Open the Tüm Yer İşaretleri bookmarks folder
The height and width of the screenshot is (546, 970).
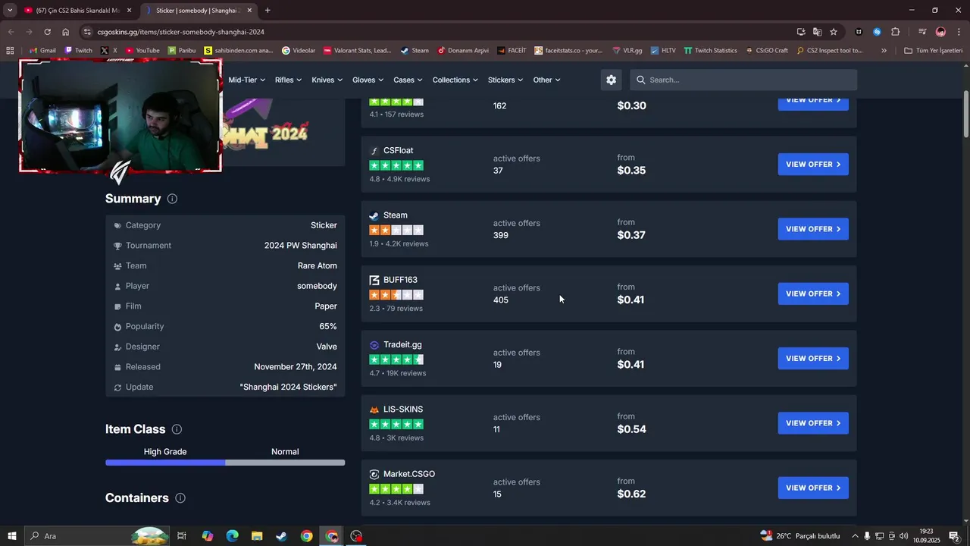click(x=932, y=51)
